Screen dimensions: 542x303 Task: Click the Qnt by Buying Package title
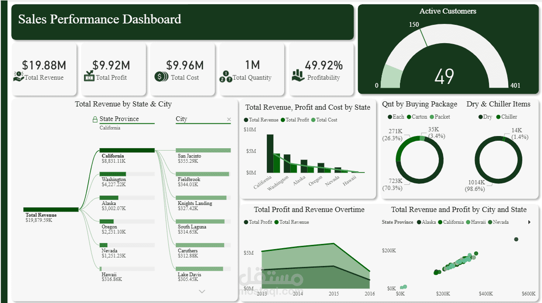coord(420,104)
